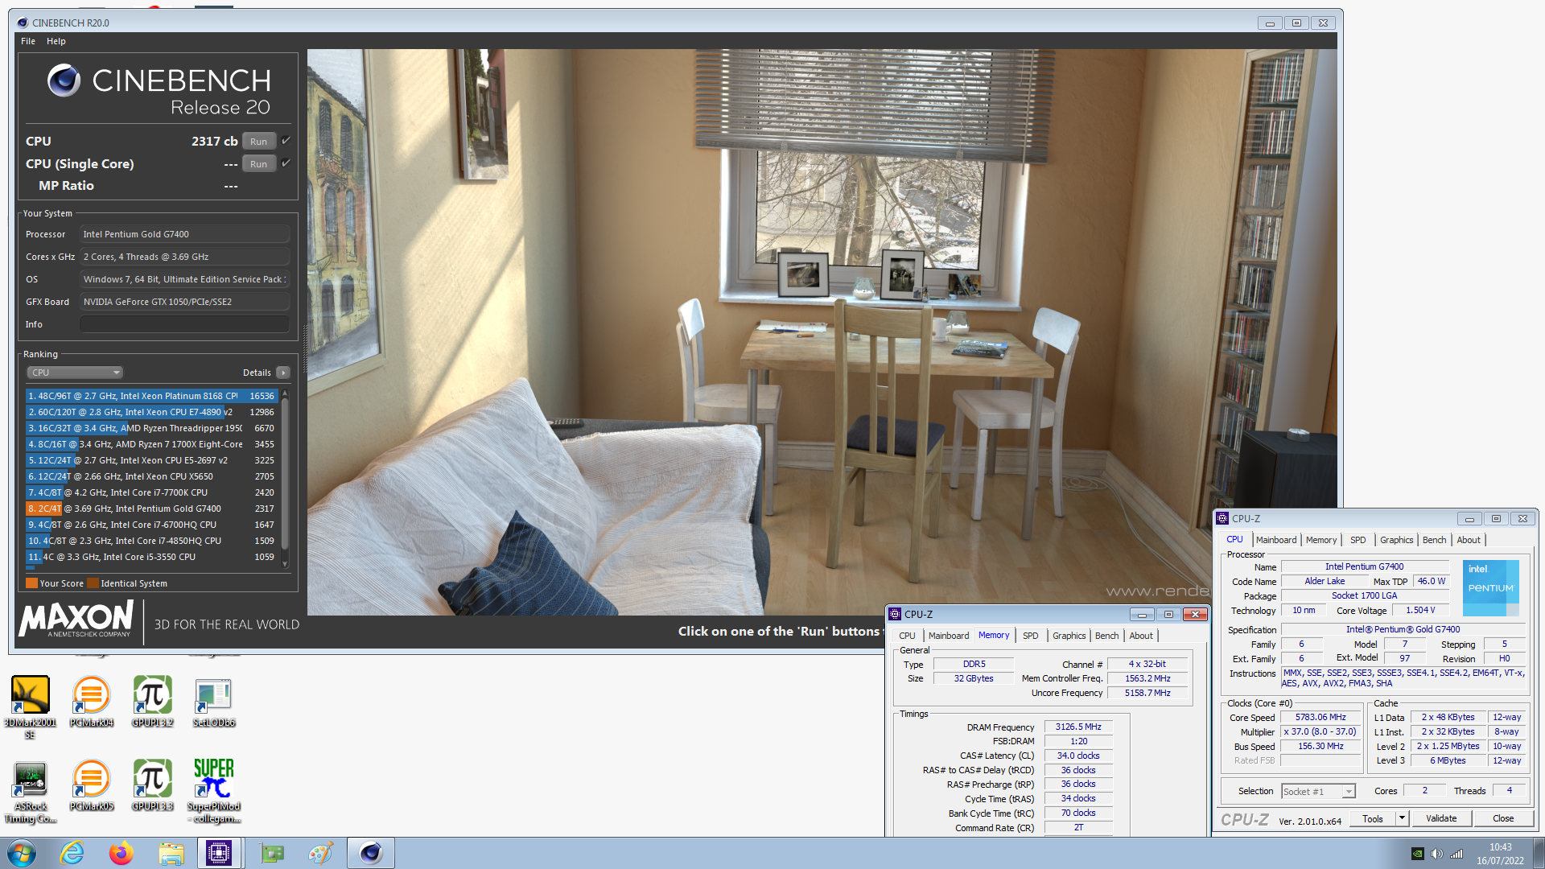Open Windows Explorer folder in taskbar
The image size is (1545, 869).
coord(171,853)
